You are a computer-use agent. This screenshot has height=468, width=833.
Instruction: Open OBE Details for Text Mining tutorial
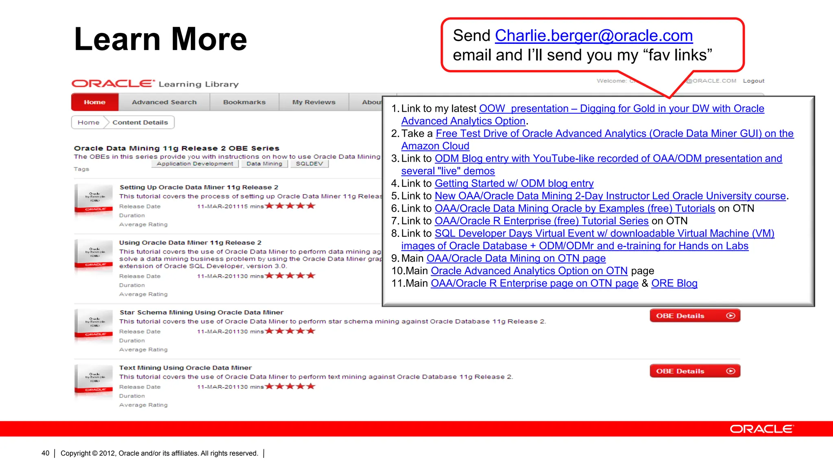pos(695,371)
